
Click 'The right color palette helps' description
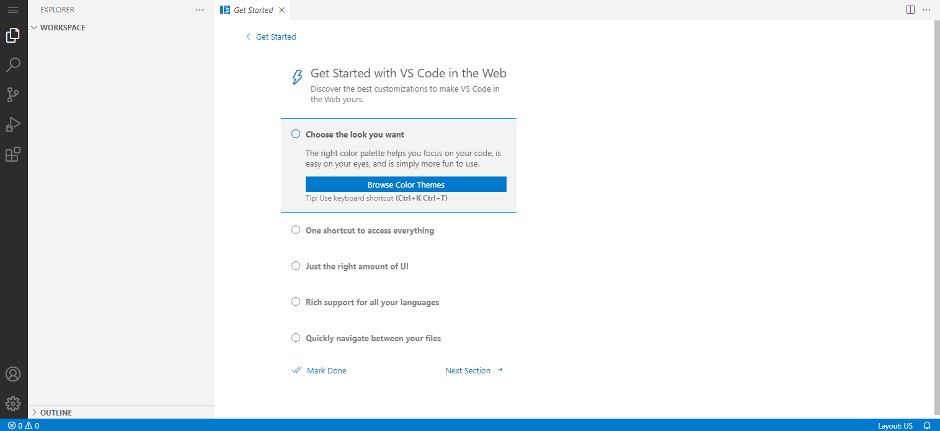[x=403, y=159]
